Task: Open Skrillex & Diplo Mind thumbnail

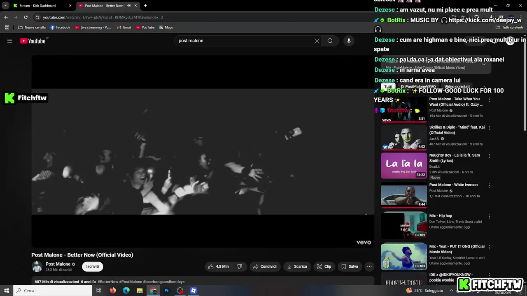Action: 404,138
